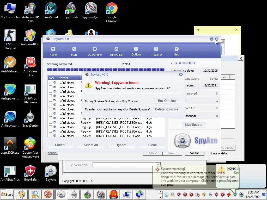Open the Ignore List section
This screenshot has width=267, height=200.
pos(117,52)
